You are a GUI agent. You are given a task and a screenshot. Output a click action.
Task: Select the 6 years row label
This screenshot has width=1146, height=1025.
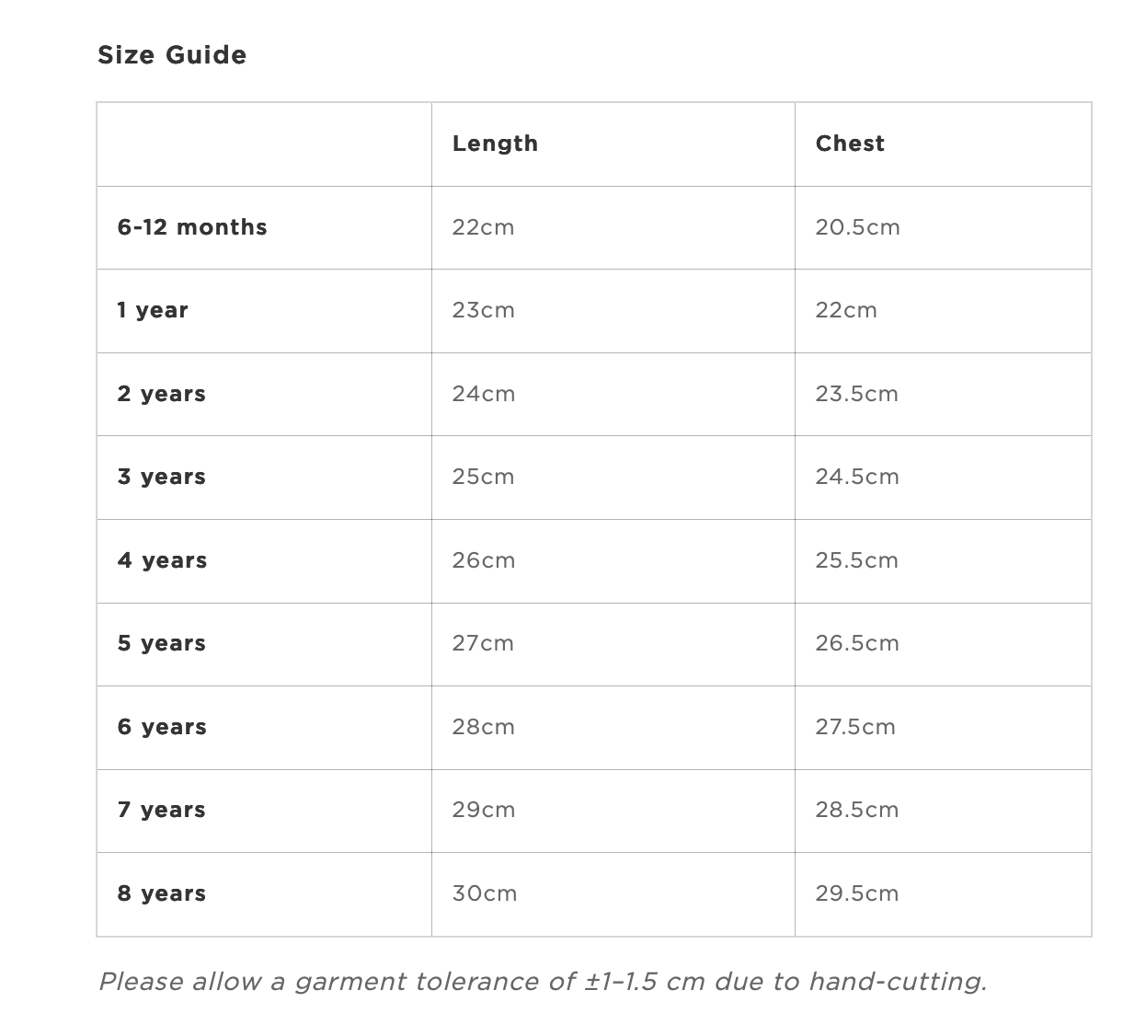162,727
